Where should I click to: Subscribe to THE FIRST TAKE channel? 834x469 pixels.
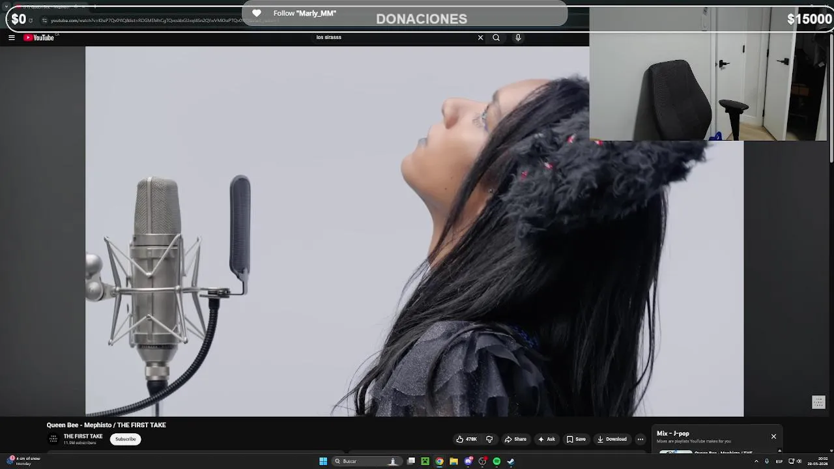[126, 439]
